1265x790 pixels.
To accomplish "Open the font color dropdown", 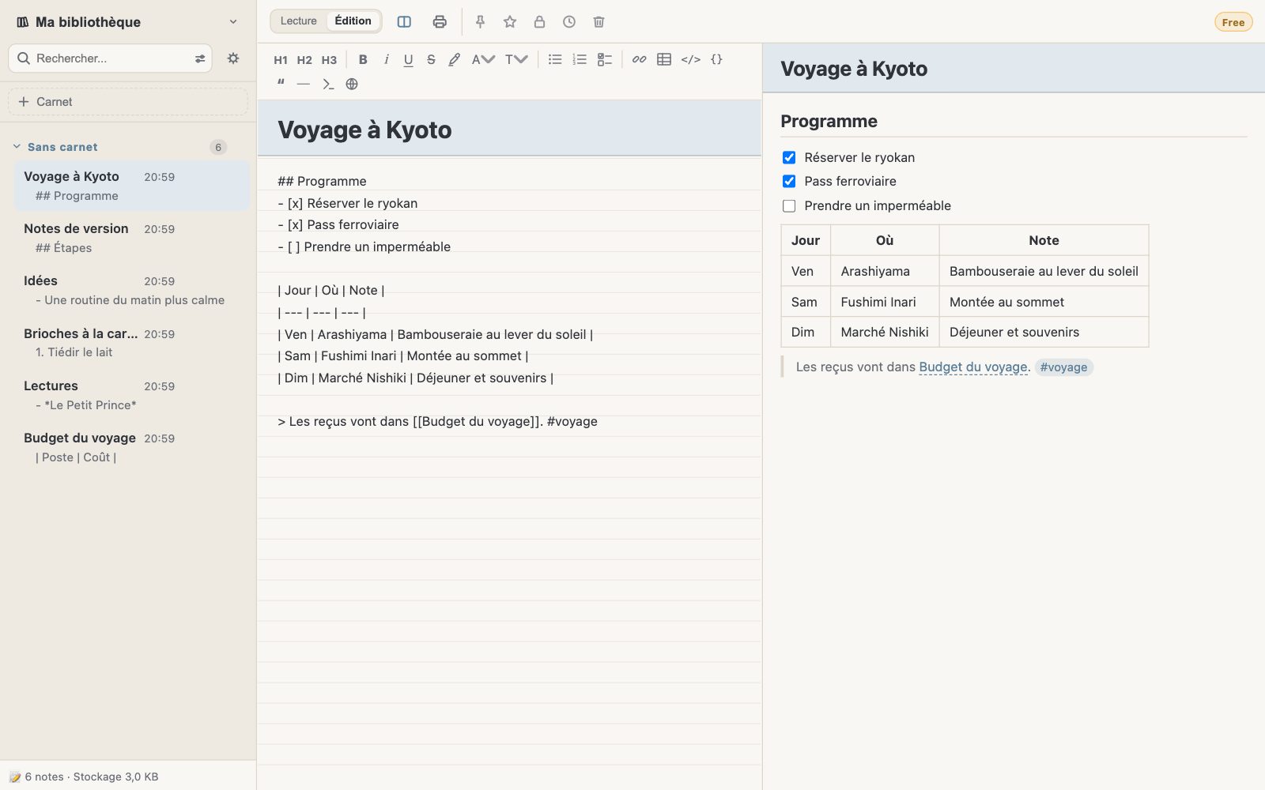I will (x=483, y=59).
